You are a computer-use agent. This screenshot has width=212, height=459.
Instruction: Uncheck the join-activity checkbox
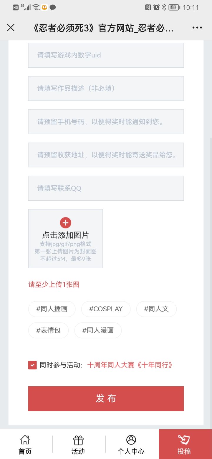32,365
